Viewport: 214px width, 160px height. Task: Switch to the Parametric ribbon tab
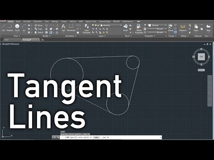38,21
